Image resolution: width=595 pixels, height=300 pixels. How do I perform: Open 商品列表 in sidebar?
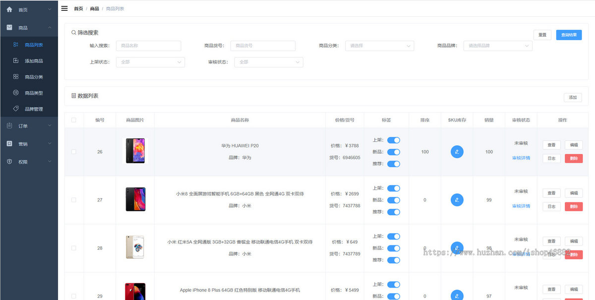tap(29, 45)
